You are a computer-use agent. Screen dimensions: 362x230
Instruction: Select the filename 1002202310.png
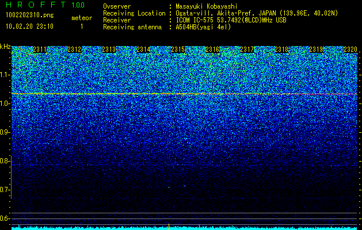coord(30,16)
